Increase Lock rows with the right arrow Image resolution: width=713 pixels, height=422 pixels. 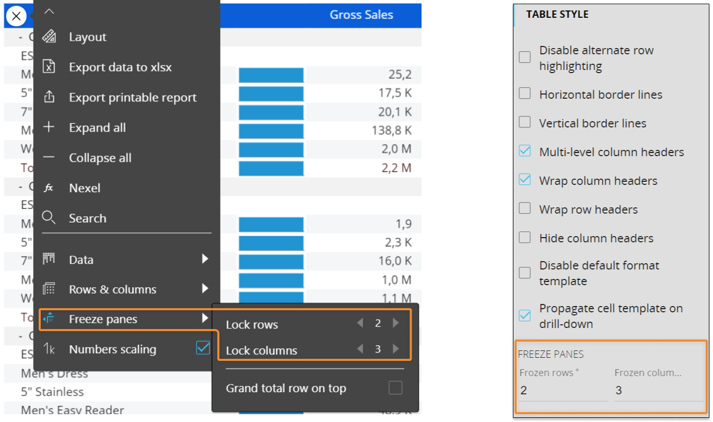click(x=396, y=323)
